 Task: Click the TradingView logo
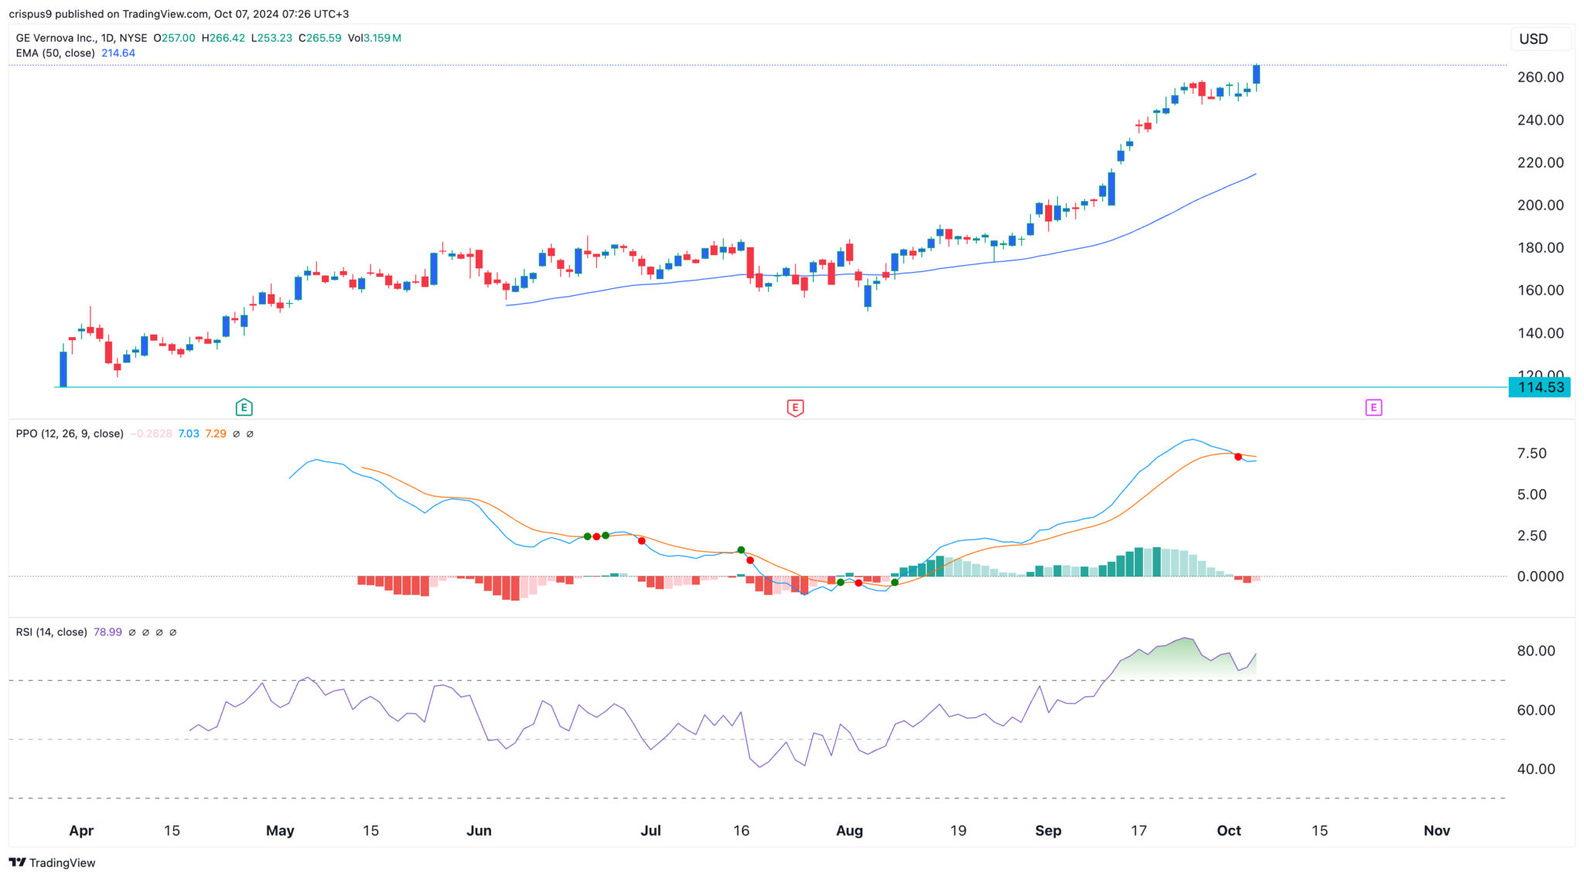(52, 863)
